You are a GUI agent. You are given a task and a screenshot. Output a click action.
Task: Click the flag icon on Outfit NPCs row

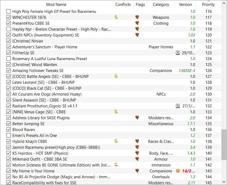coord(137,35)
